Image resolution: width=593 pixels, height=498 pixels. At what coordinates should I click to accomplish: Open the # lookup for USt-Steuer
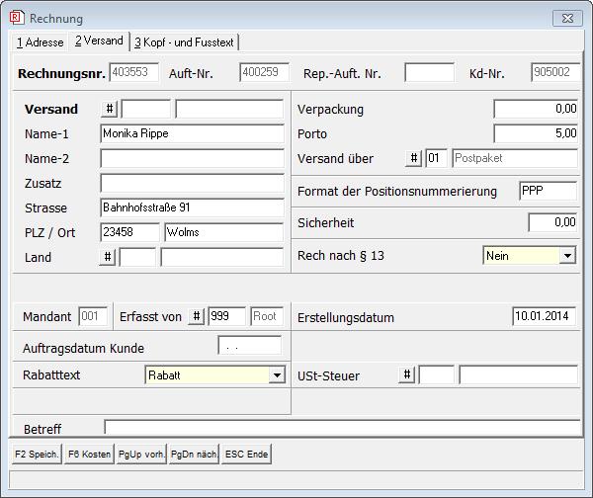[x=406, y=374]
